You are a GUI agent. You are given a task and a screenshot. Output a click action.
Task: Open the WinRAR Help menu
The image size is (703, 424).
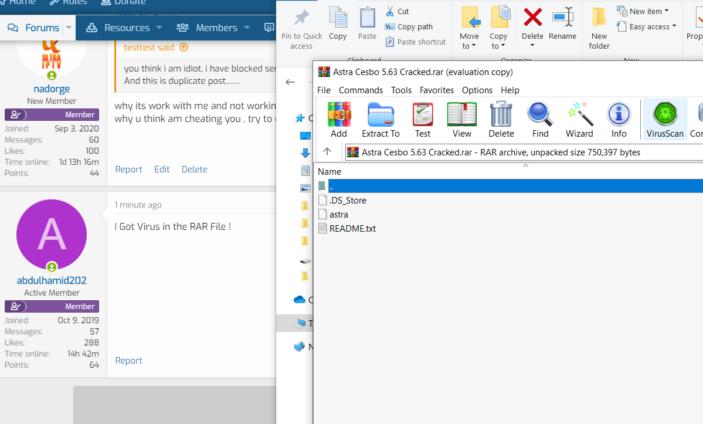(x=510, y=90)
